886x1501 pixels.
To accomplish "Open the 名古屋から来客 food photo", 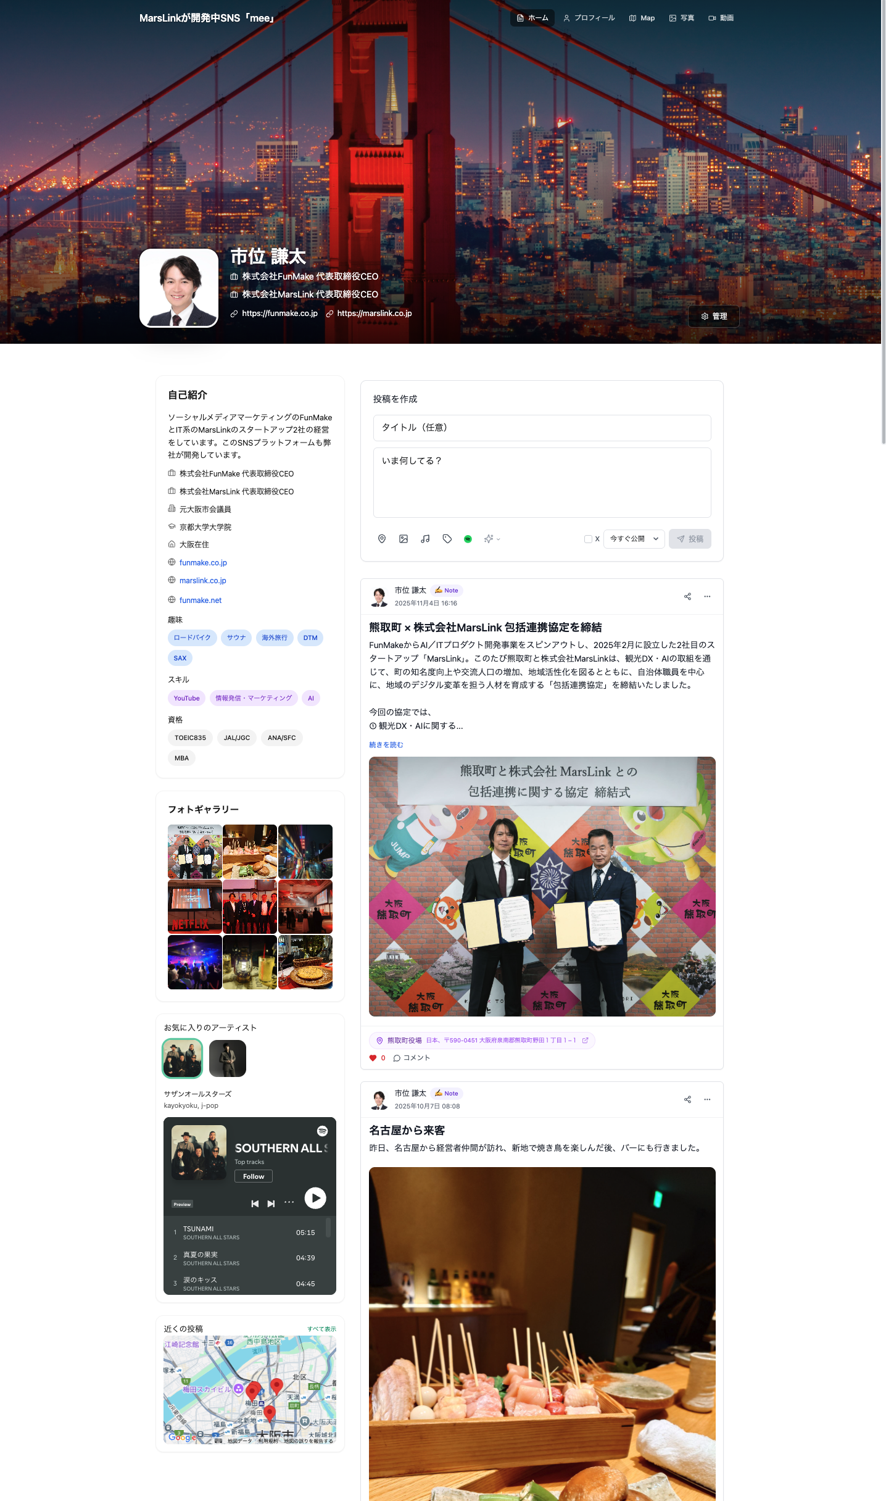I will point(542,1334).
